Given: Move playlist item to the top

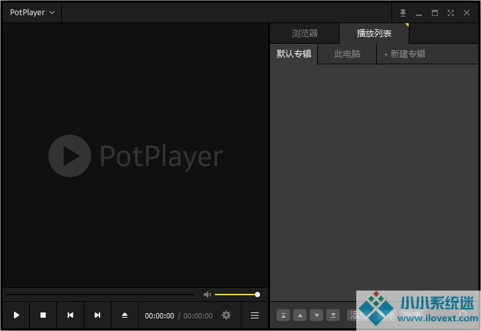Looking at the screenshot, I should [283, 315].
